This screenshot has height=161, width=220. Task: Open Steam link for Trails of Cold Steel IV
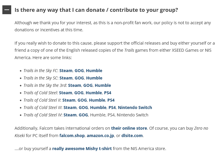point(70,115)
